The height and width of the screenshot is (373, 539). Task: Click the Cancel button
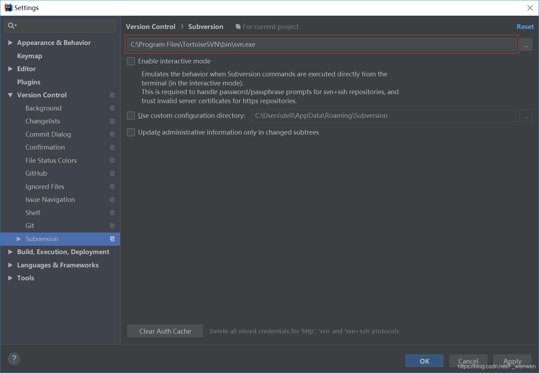pos(468,361)
